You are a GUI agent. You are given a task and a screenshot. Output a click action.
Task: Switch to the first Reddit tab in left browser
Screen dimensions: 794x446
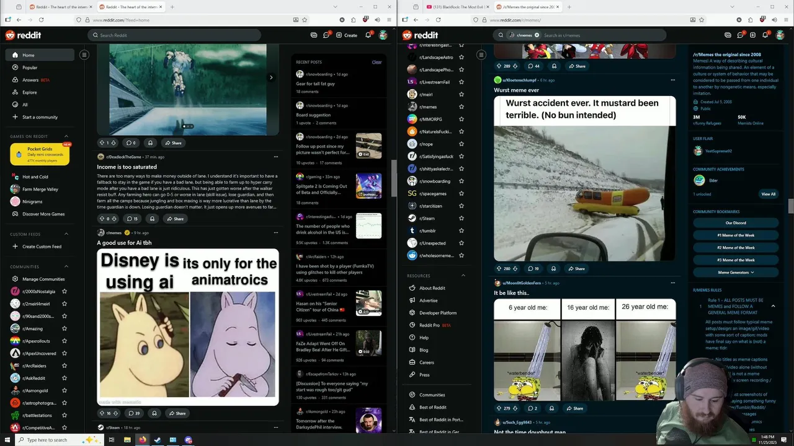pos(60,7)
